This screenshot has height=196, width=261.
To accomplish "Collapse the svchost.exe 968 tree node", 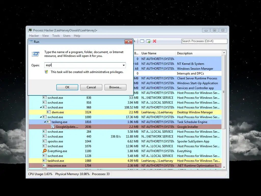I will (x=41, y=107).
